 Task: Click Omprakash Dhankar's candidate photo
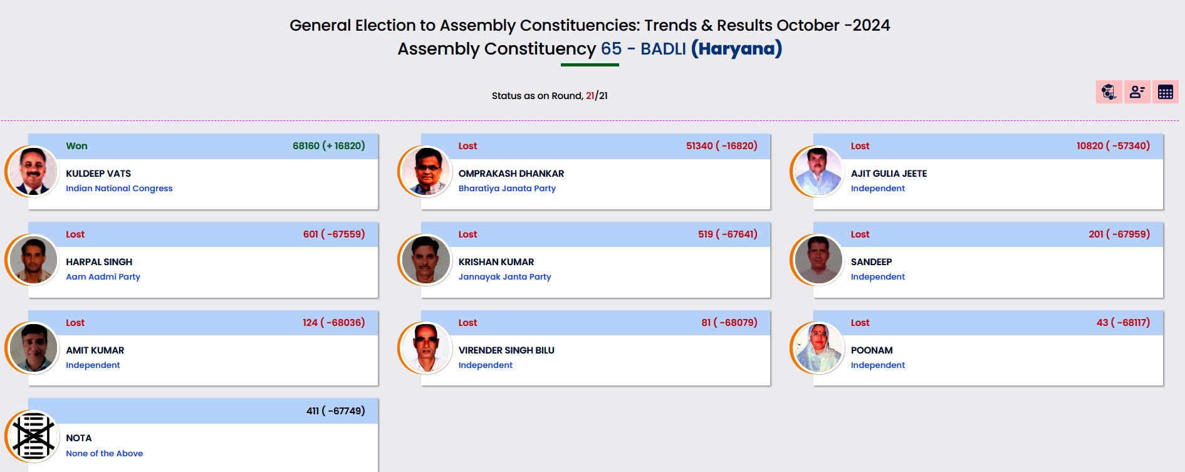click(426, 171)
